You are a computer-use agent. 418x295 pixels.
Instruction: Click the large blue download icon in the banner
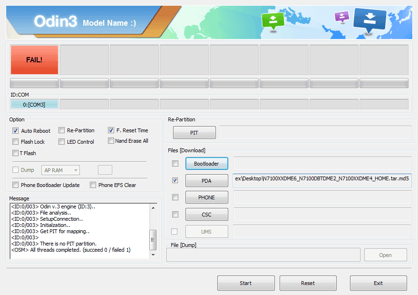tap(370, 20)
